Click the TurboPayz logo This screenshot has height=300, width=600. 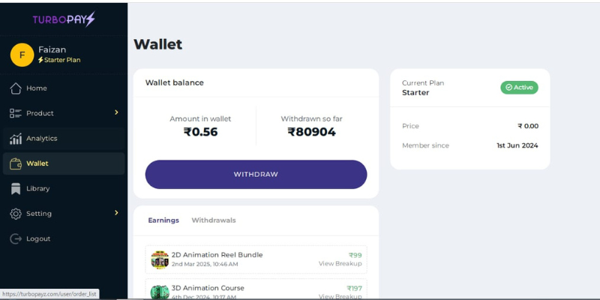tap(64, 20)
